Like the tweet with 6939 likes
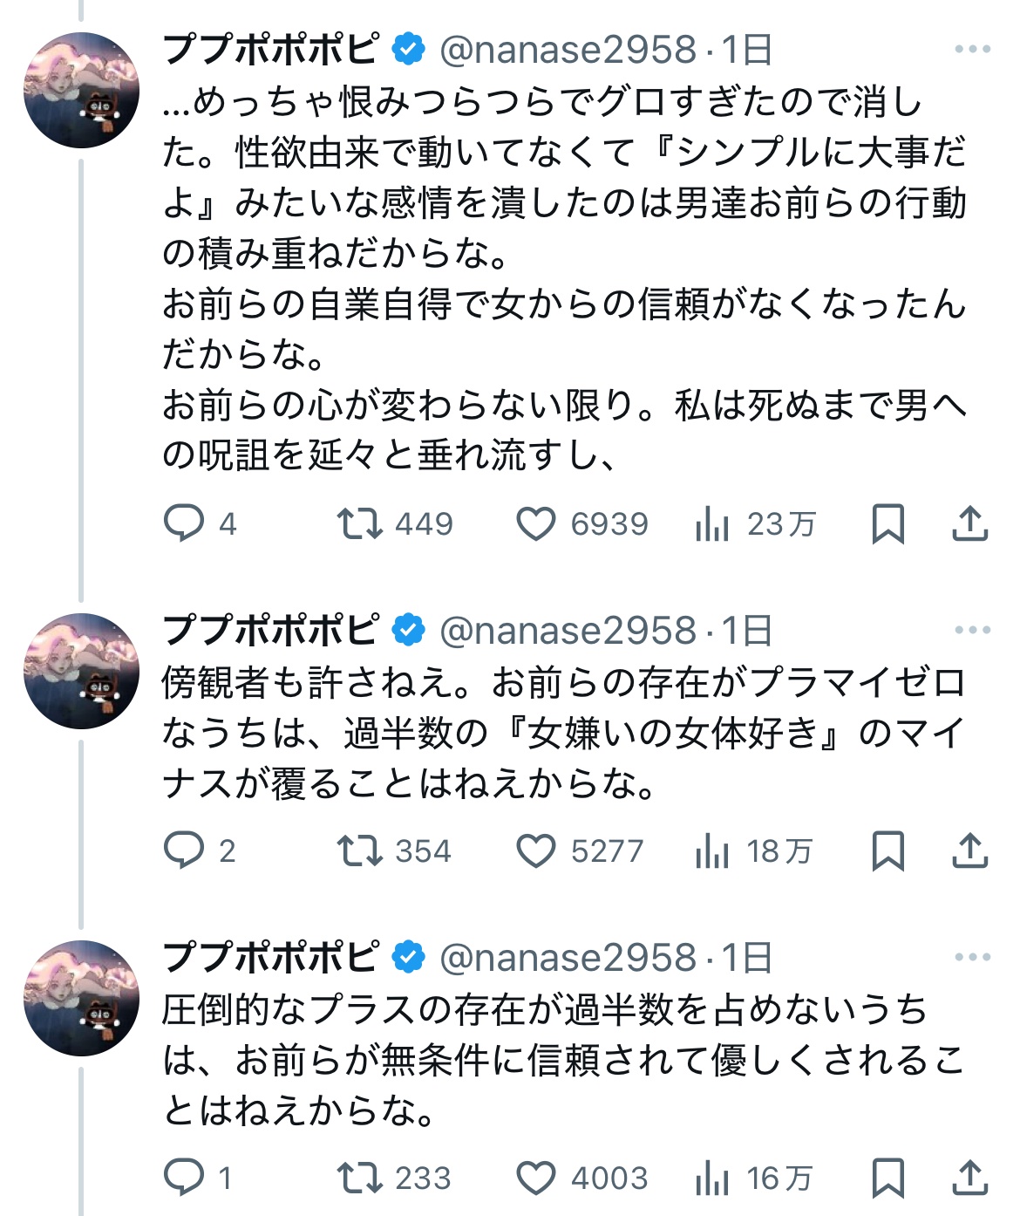The image size is (1020, 1216). tap(536, 524)
